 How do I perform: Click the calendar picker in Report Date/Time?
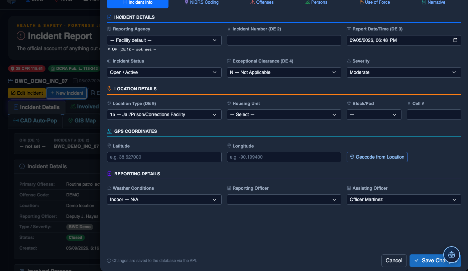coord(455,40)
